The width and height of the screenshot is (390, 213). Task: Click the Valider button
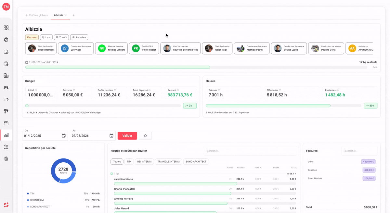pyautogui.click(x=127, y=136)
